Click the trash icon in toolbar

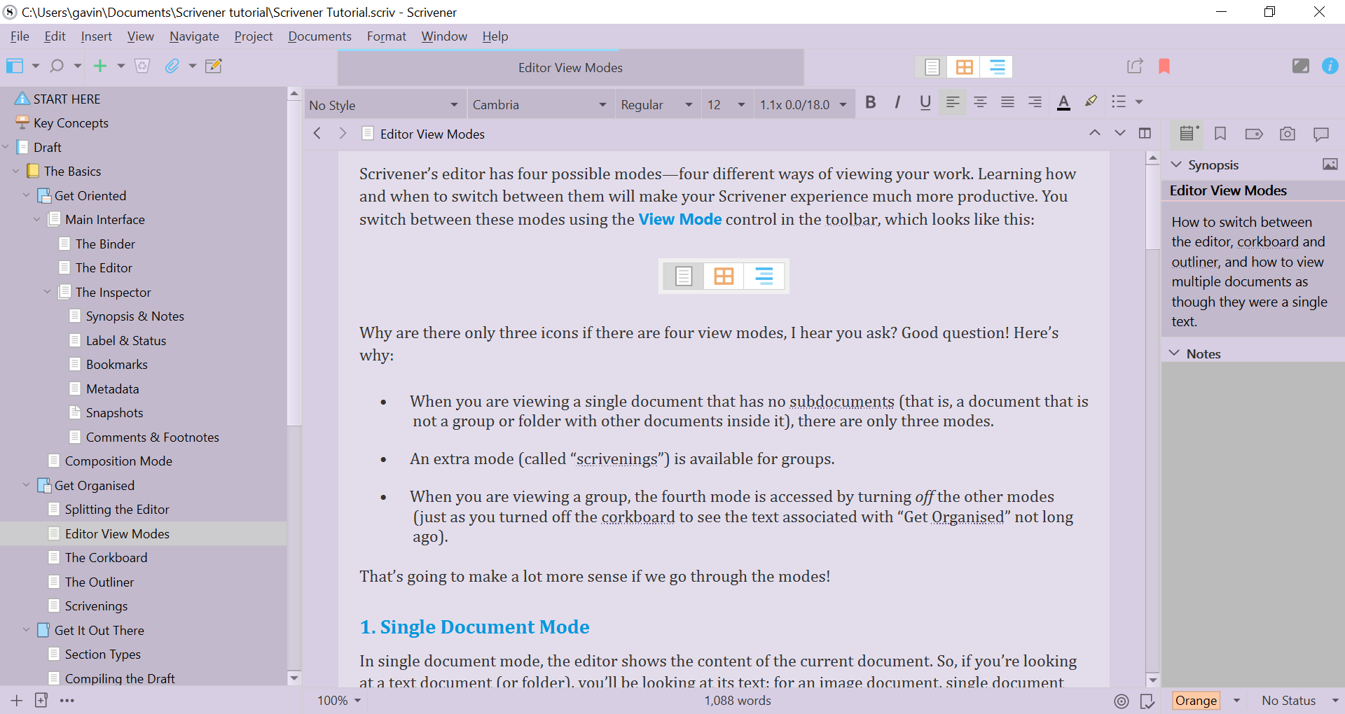(x=142, y=66)
